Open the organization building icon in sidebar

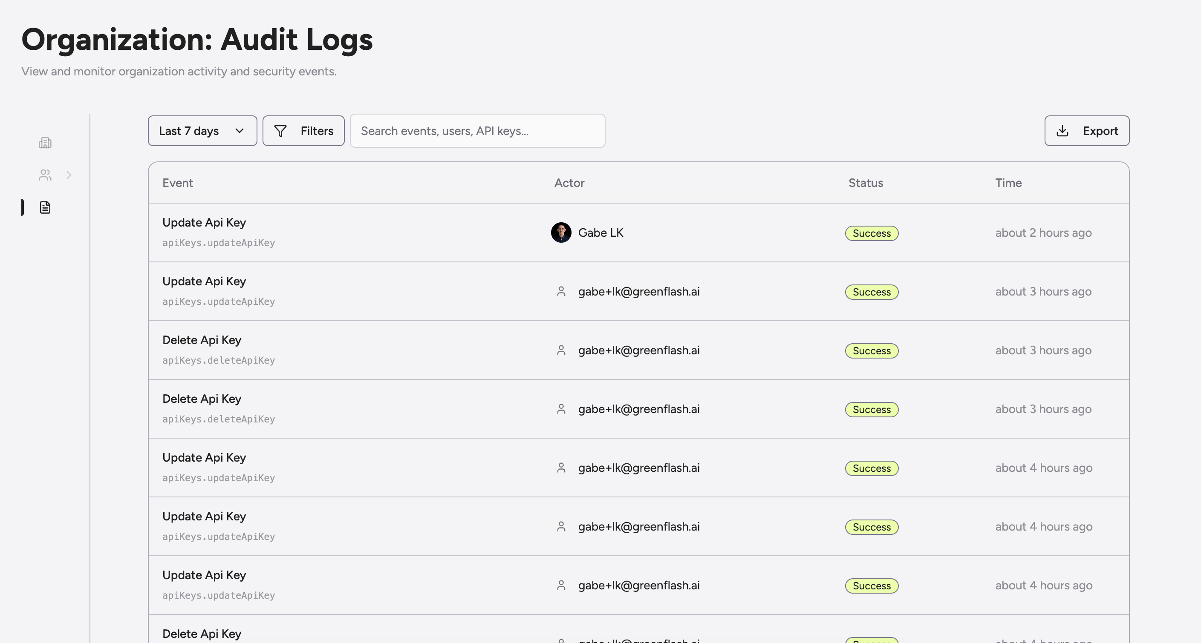coord(45,143)
